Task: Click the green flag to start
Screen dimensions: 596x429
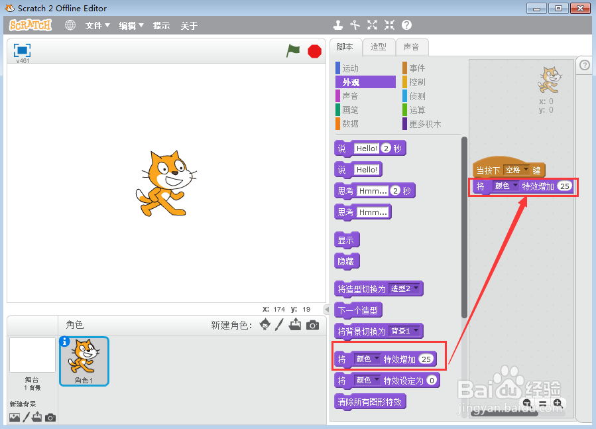Action: (293, 50)
